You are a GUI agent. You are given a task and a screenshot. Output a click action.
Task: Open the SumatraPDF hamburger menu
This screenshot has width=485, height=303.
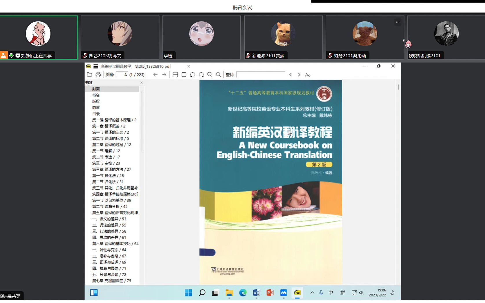click(96, 66)
